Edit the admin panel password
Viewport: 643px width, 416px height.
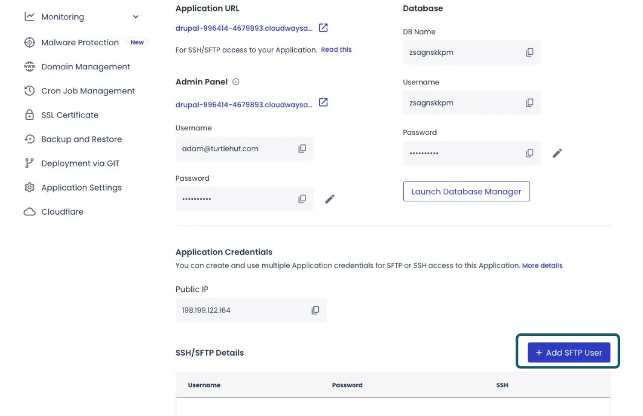(330, 199)
